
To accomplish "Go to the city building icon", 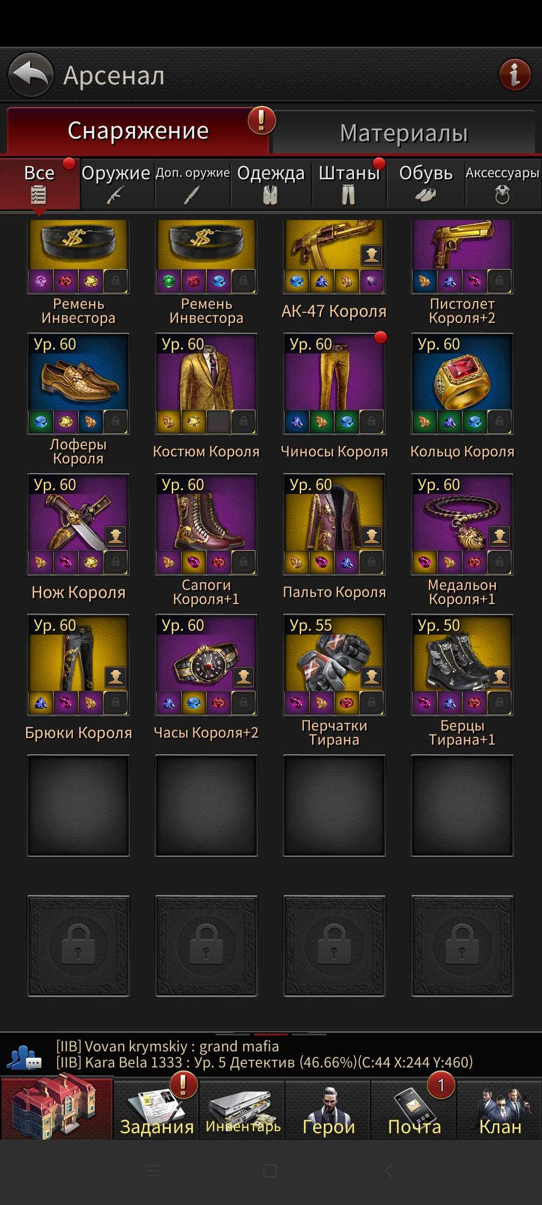I will coord(56,1107).
